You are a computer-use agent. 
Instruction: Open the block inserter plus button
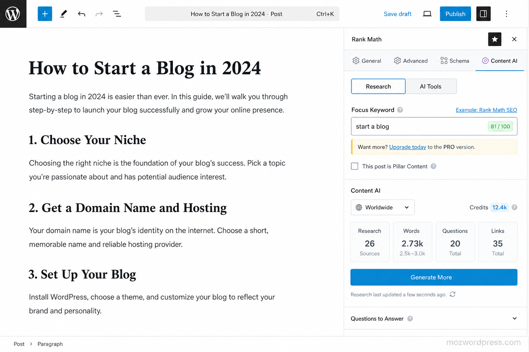45,14
